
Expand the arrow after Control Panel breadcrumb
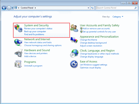(x=35, y=8)
